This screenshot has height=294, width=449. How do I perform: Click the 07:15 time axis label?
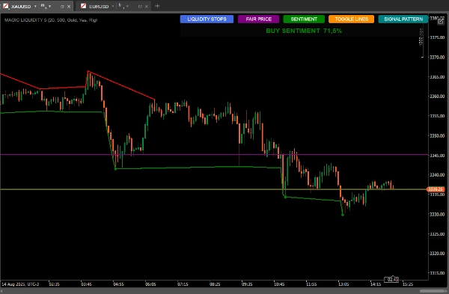pyautogui.click(x=183, y=284)
